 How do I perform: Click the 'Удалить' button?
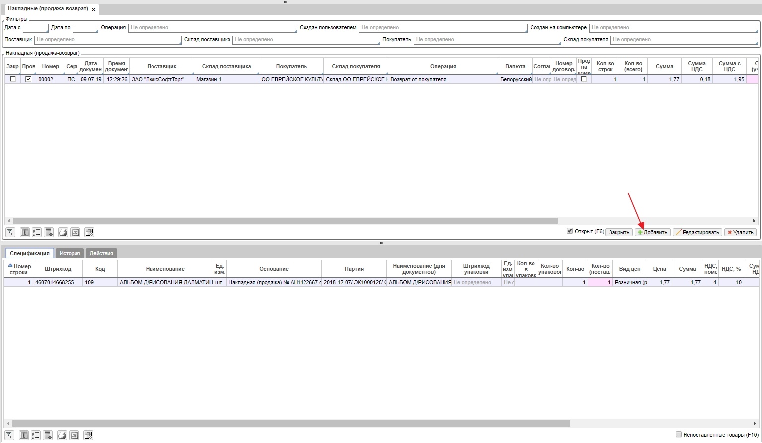coord(740,232)
